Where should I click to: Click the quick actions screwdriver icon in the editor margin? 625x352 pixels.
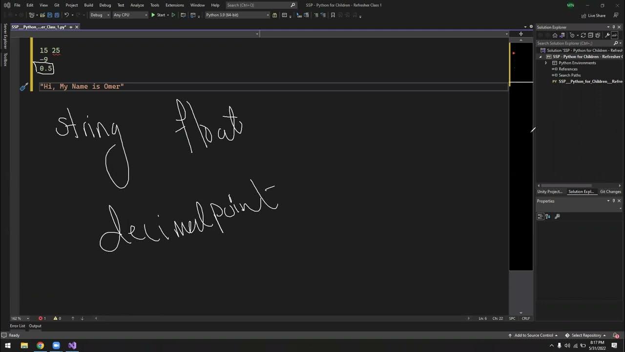(24, 87)
